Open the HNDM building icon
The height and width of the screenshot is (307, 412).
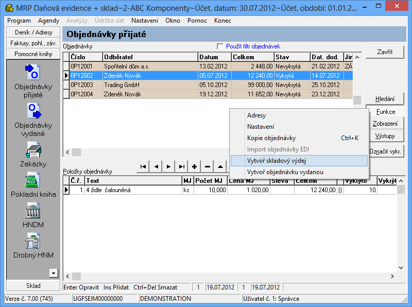[32, 210]
